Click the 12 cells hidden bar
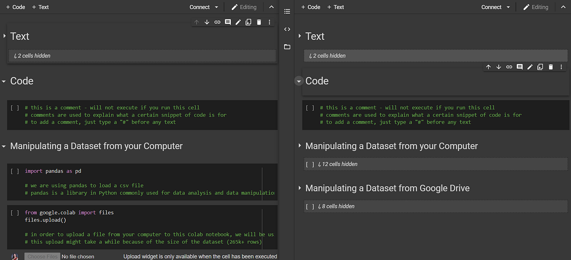Image resolution: width=571 pixels, height=260 pixels. click(435, 164)
